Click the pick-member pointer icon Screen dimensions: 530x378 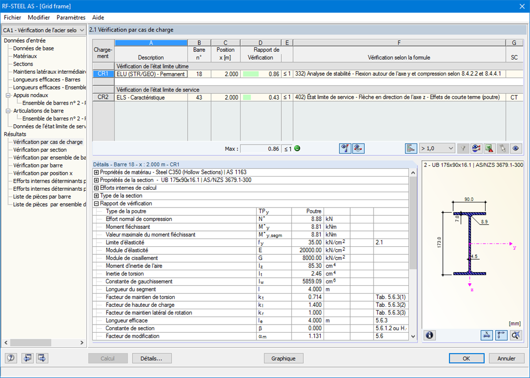pos(502,149)
